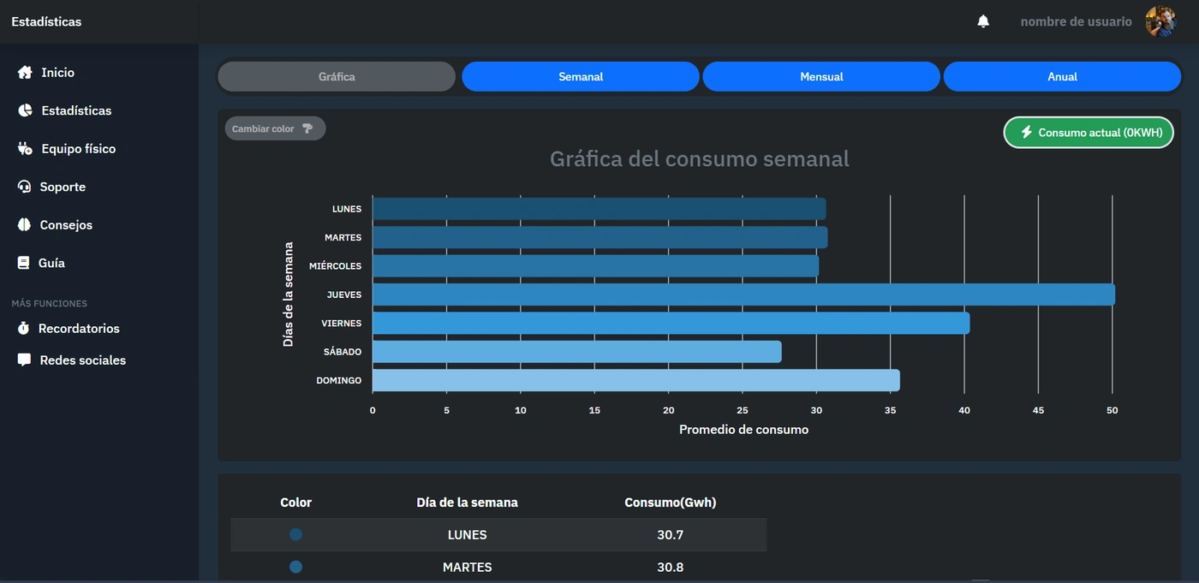
Task: Select the Gráfica tab
Action: pyautogui.click(x=337, y=76)
